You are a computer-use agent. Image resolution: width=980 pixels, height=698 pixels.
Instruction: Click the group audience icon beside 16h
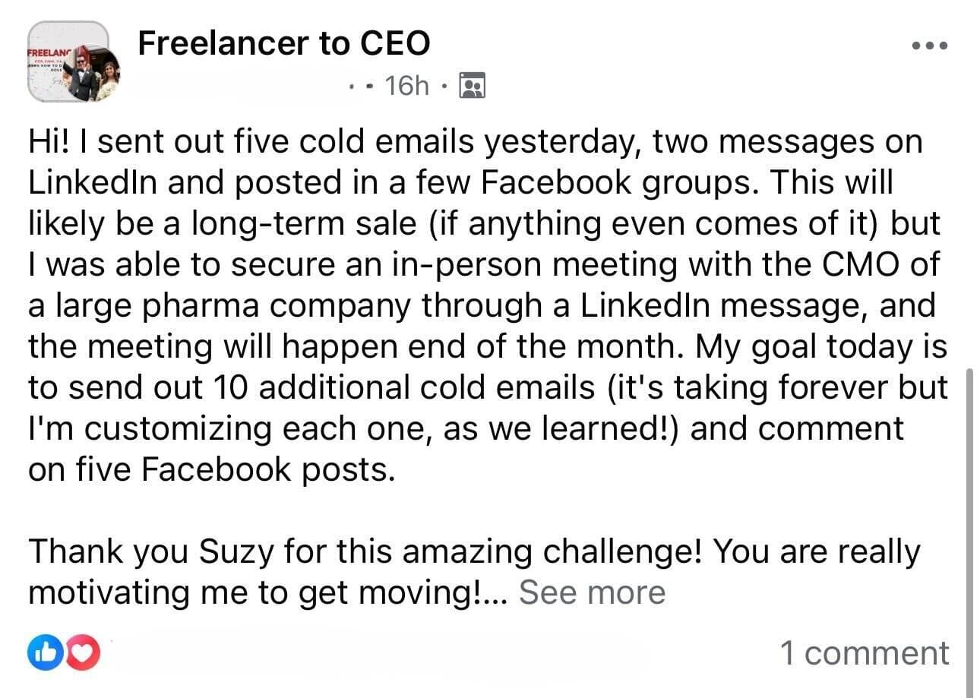(473, 87)
